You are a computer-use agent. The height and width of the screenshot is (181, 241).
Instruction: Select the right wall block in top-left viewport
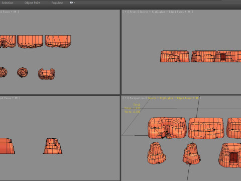(58, 42)
